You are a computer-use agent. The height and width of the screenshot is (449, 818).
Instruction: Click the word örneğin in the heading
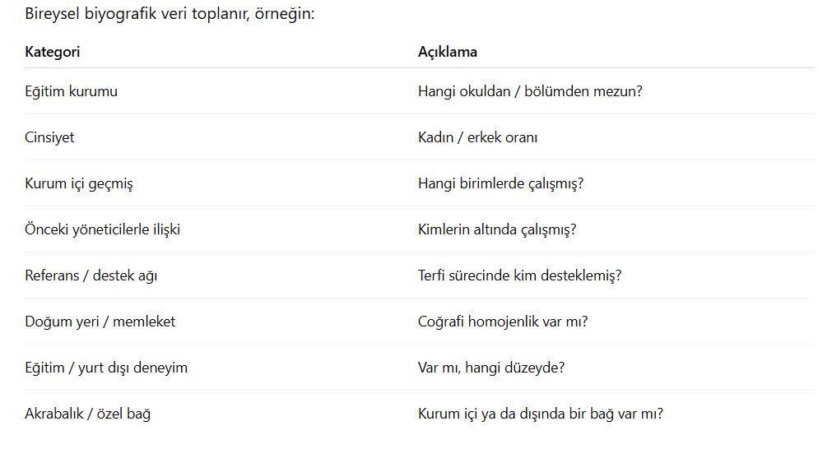click(286, 14)
